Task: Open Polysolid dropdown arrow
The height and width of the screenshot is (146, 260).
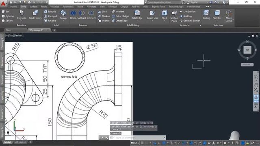Action: [22, 20]
